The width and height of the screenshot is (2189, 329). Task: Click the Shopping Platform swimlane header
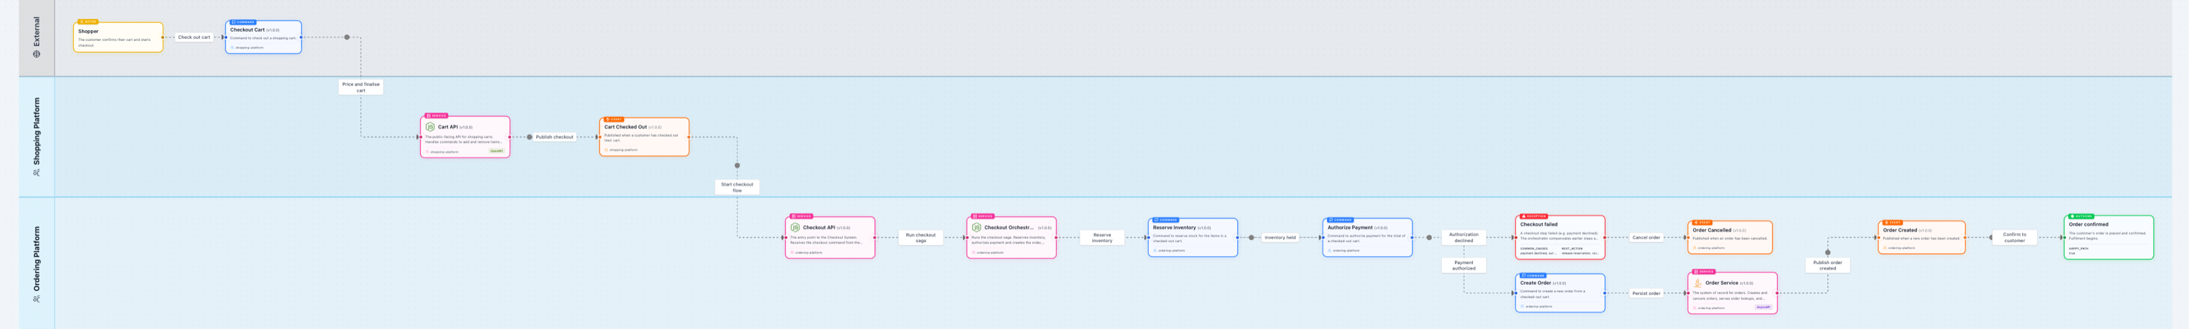[36, 137]
